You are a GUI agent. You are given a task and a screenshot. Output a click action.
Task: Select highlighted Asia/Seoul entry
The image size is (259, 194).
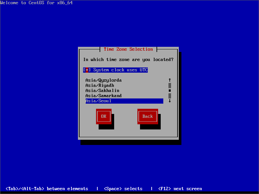tap(124, 101)
